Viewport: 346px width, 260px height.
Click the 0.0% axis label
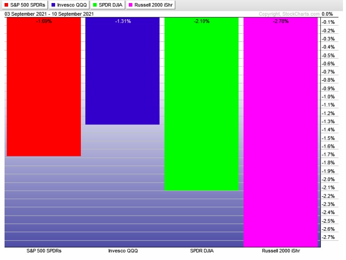(x=327, y=14)
